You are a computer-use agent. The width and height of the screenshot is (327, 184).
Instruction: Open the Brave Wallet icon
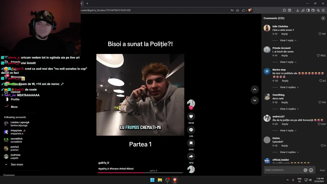[x=313, y=10]
